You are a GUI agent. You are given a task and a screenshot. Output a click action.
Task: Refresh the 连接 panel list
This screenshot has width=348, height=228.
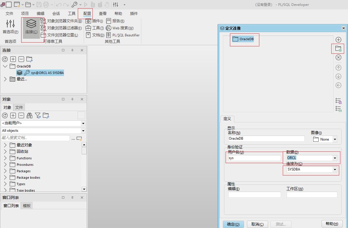coord(5,59)
